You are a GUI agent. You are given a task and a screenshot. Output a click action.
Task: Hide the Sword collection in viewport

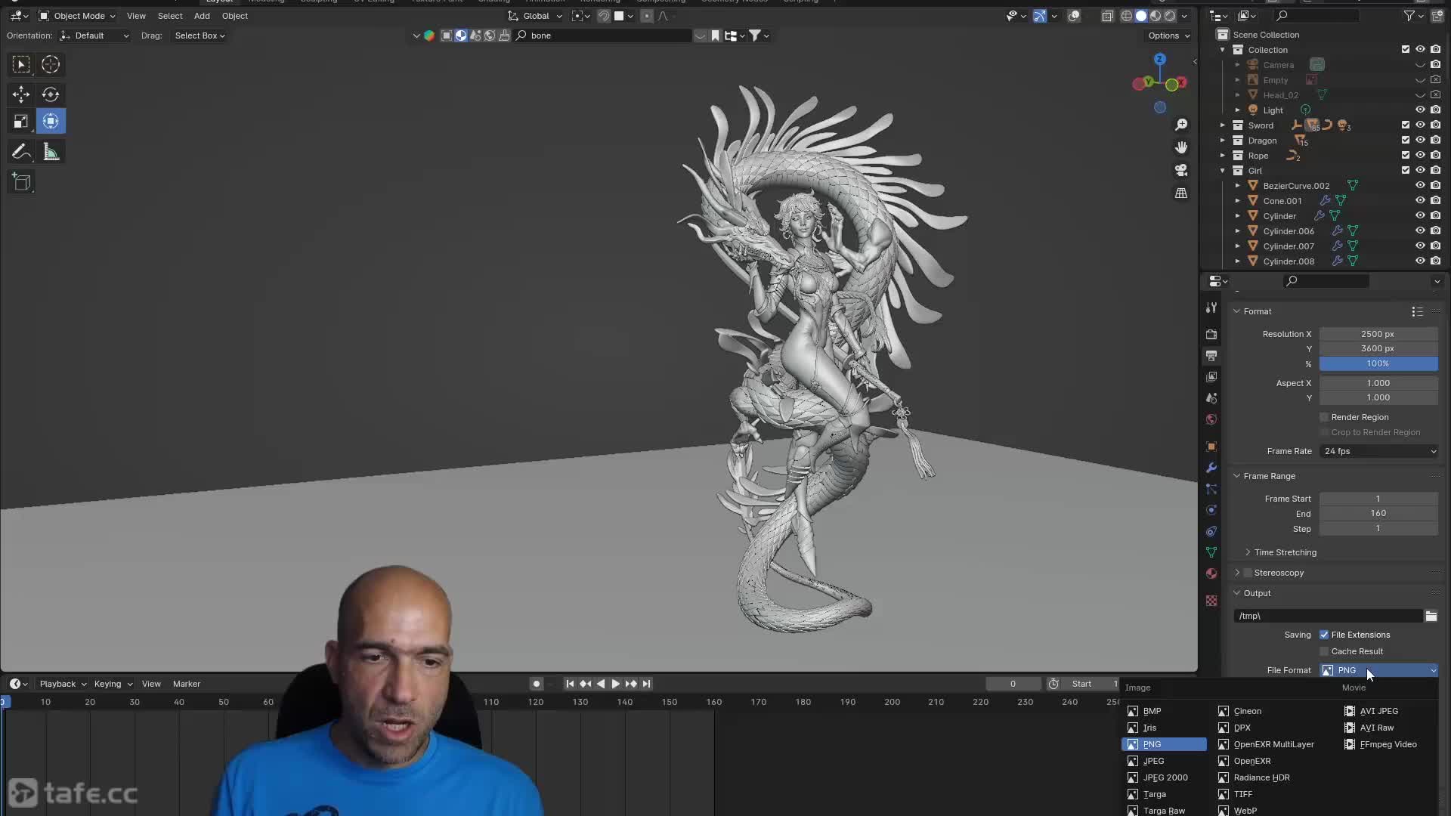(x=1420, y=125)
